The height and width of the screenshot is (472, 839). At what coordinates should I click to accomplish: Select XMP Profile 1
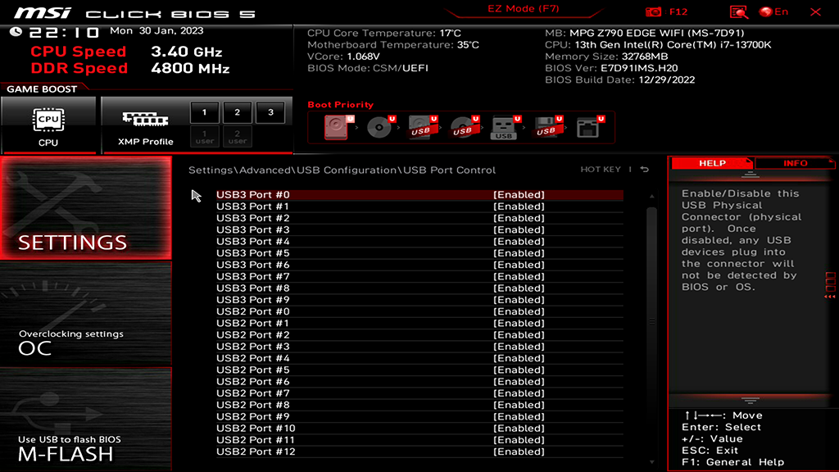pyautogui.click(x=203, y=112)
